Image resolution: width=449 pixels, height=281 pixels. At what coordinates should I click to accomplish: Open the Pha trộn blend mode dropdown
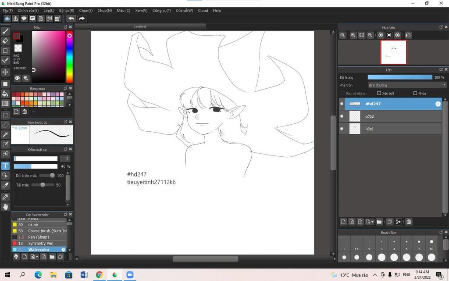pos(407,85)
